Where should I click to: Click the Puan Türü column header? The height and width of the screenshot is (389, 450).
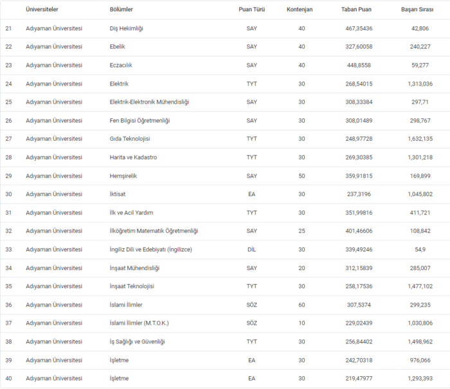tap(252, 10)
